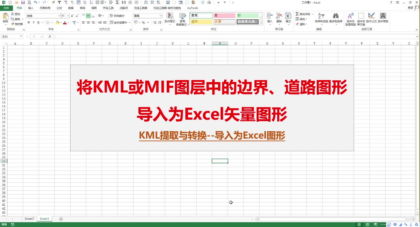Toggle italic formatting
This screenshot has height=227, width=420.
[x=33, y=22]
